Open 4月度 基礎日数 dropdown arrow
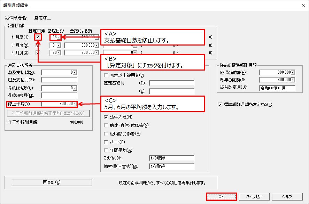This screenshot has width=309, height=204. (x=59, y=37)
